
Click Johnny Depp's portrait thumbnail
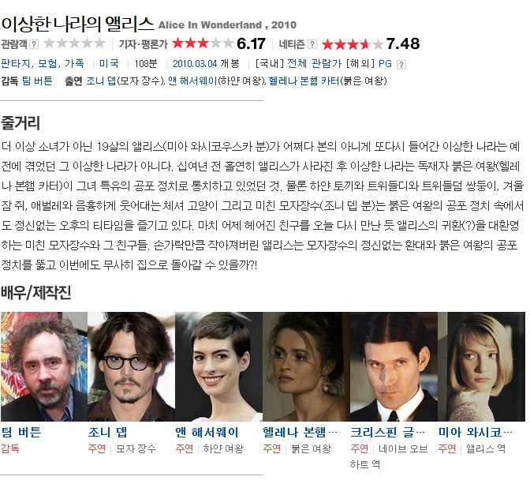tap(131, 366)
